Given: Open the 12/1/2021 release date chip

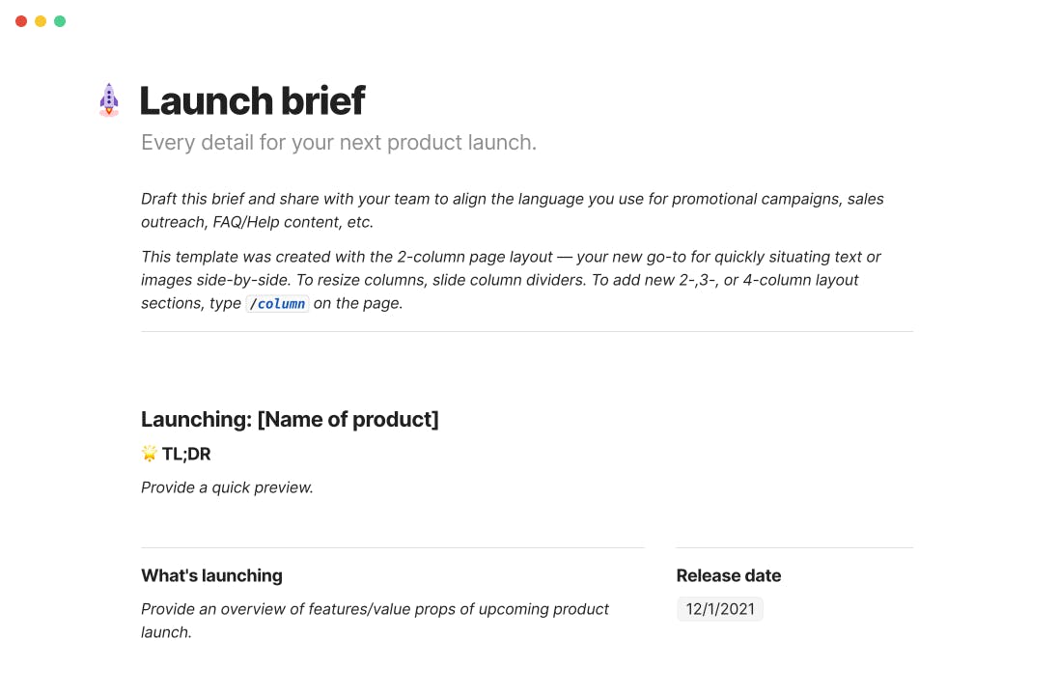Looking at the screenshot, I should (720, 609).
